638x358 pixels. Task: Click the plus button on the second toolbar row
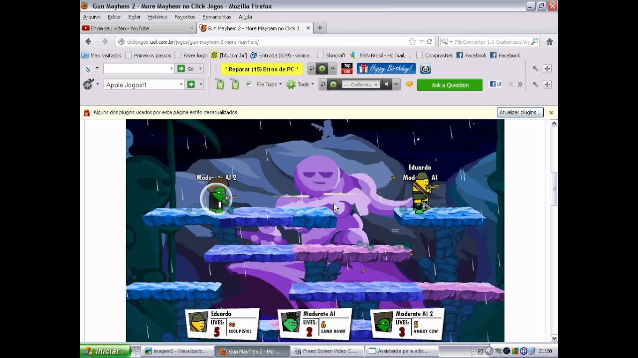[547, 85]
